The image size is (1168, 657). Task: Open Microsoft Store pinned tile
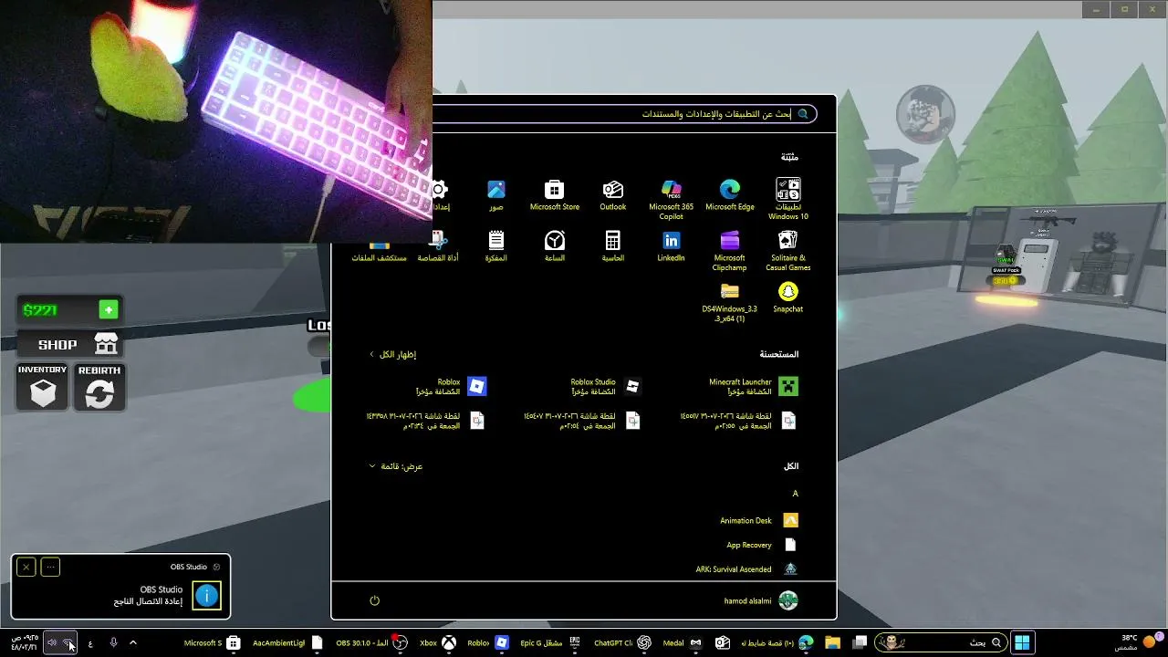pyautogui.click(x=554, y=195)
